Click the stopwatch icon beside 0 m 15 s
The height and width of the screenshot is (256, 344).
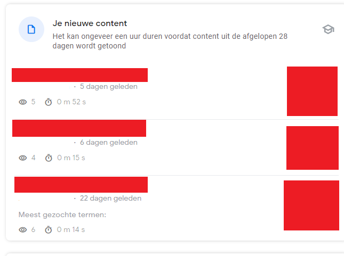49,158
